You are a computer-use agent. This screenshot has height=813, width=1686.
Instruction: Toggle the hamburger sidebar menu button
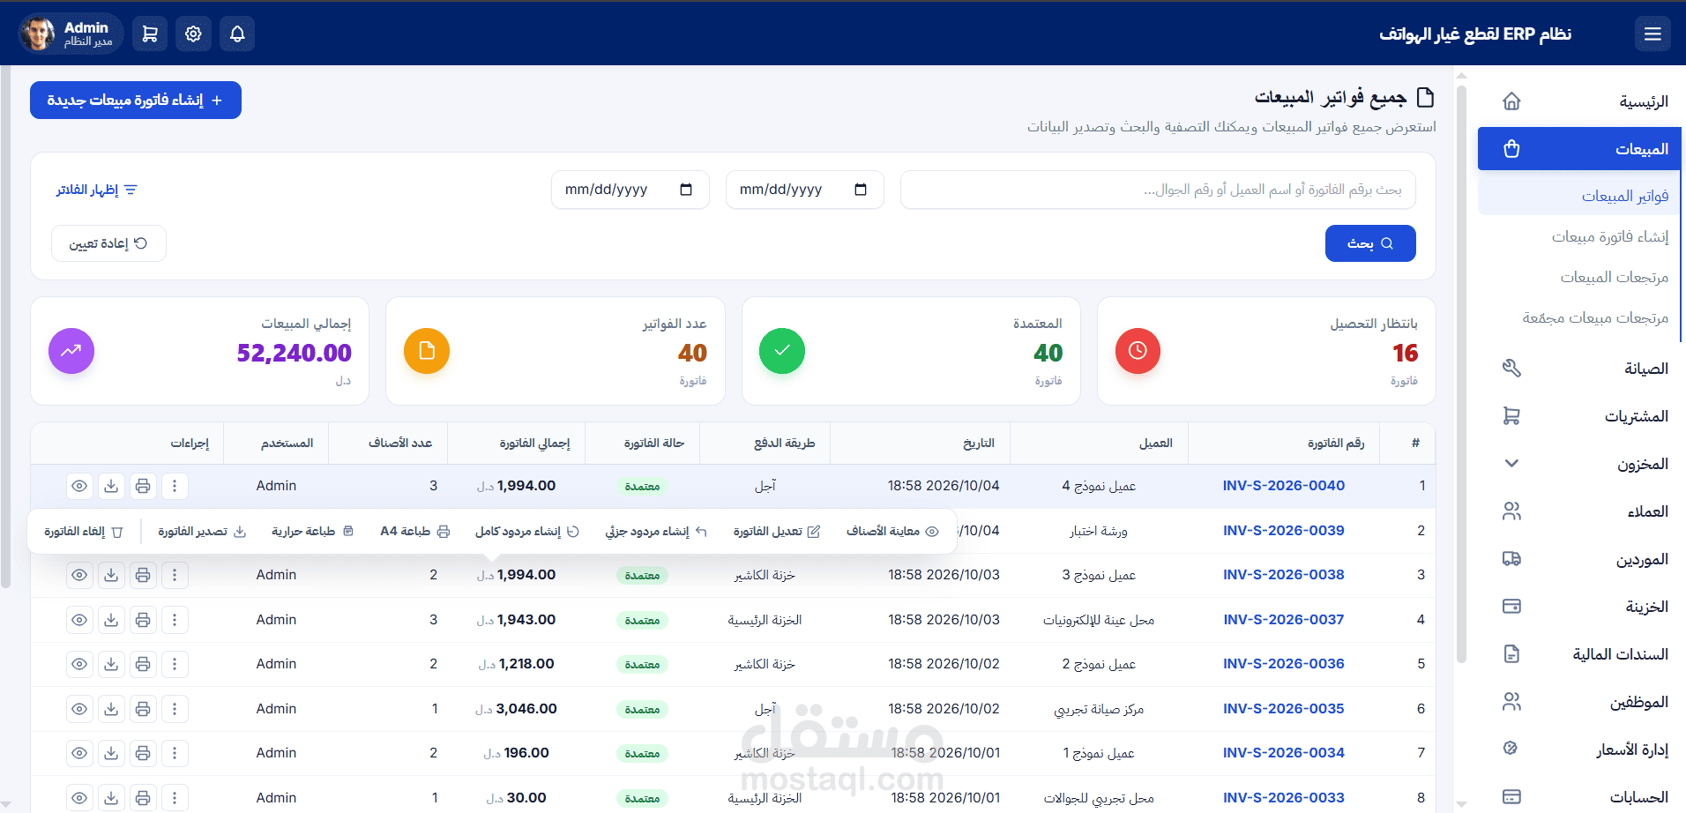click(x=1652, y=34)
